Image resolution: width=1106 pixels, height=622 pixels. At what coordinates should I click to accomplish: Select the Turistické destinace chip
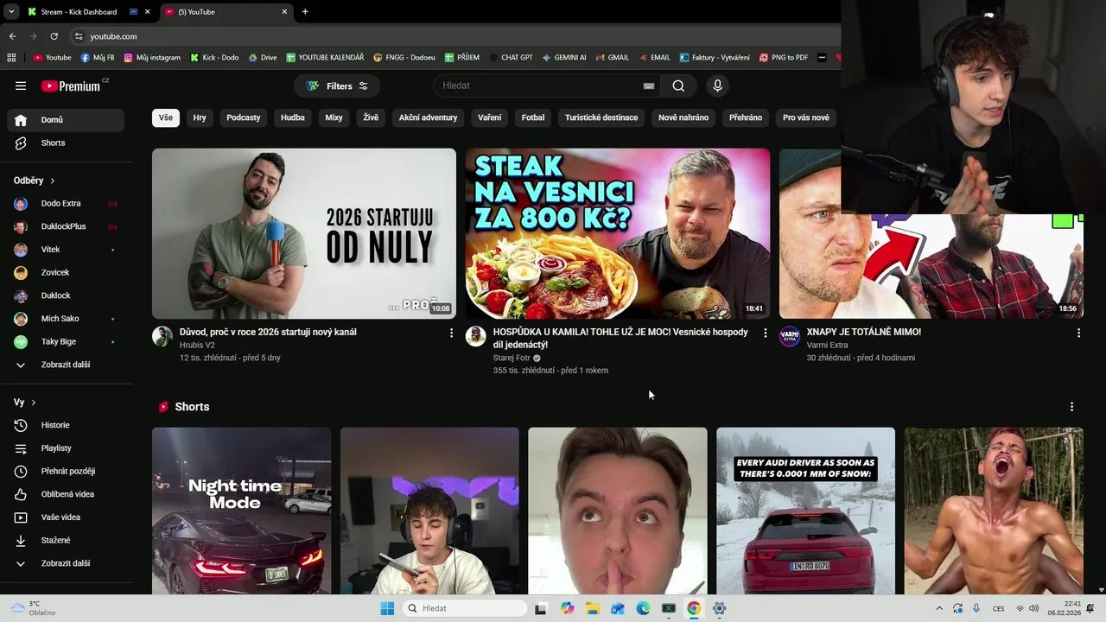601,117
